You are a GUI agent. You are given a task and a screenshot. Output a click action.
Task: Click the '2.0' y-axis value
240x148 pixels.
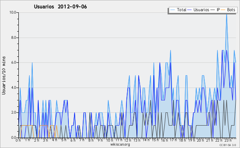point(14,112)
